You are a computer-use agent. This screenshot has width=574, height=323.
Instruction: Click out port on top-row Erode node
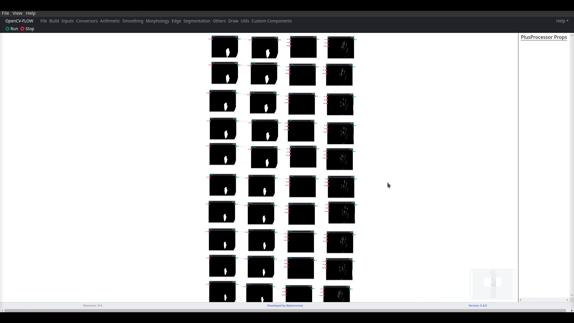pos(238,39)
